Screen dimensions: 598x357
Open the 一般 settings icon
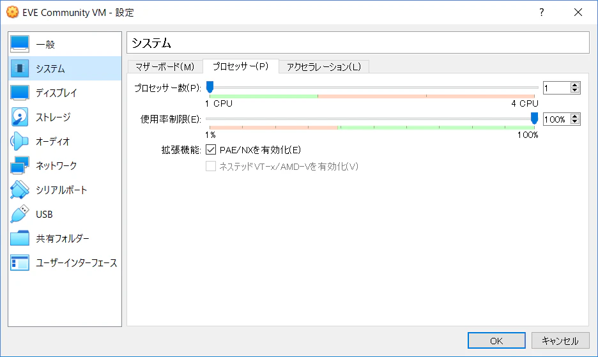pos(20,44)
